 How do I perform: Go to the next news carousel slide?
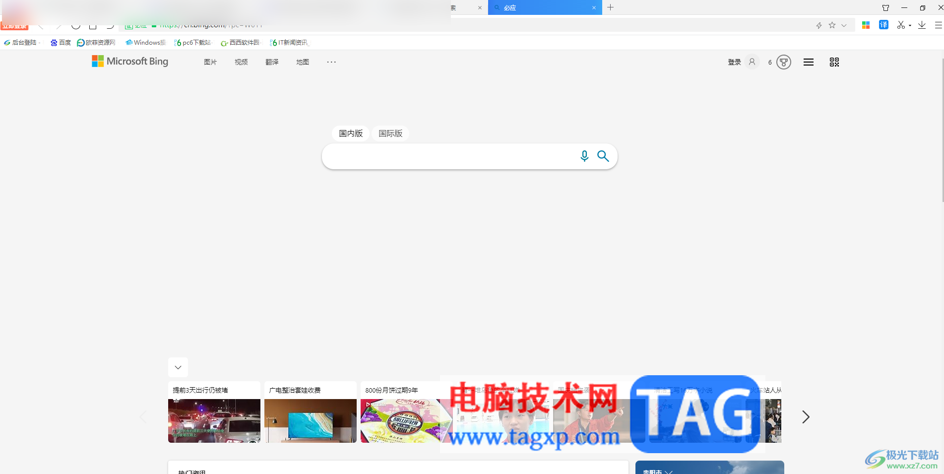click(x=806, y=417)
